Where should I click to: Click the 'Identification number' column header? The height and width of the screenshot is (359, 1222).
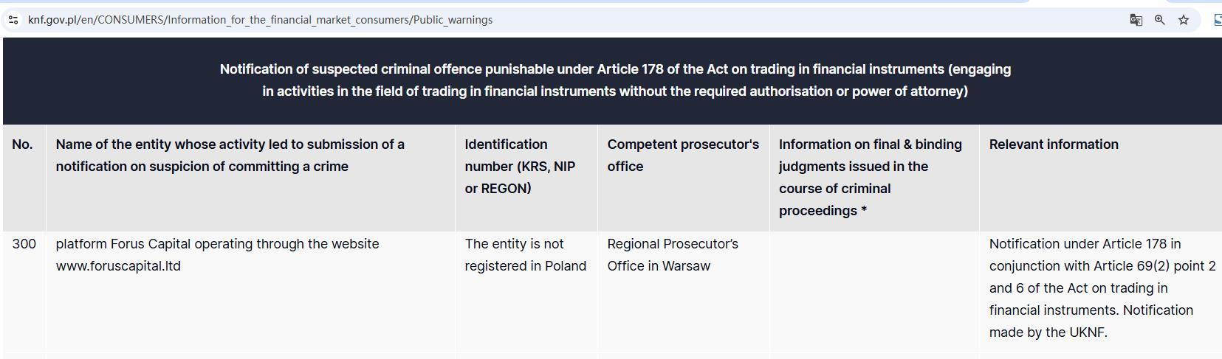(519, 167)
